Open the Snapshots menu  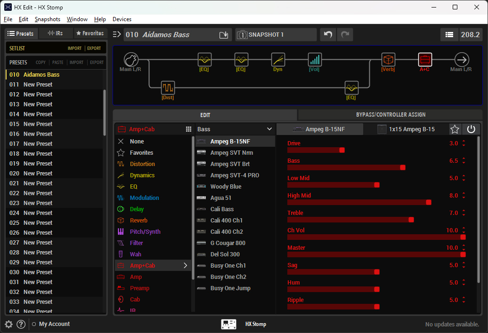point(48,19)
